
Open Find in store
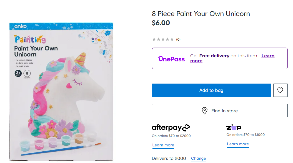coord(219,111)
